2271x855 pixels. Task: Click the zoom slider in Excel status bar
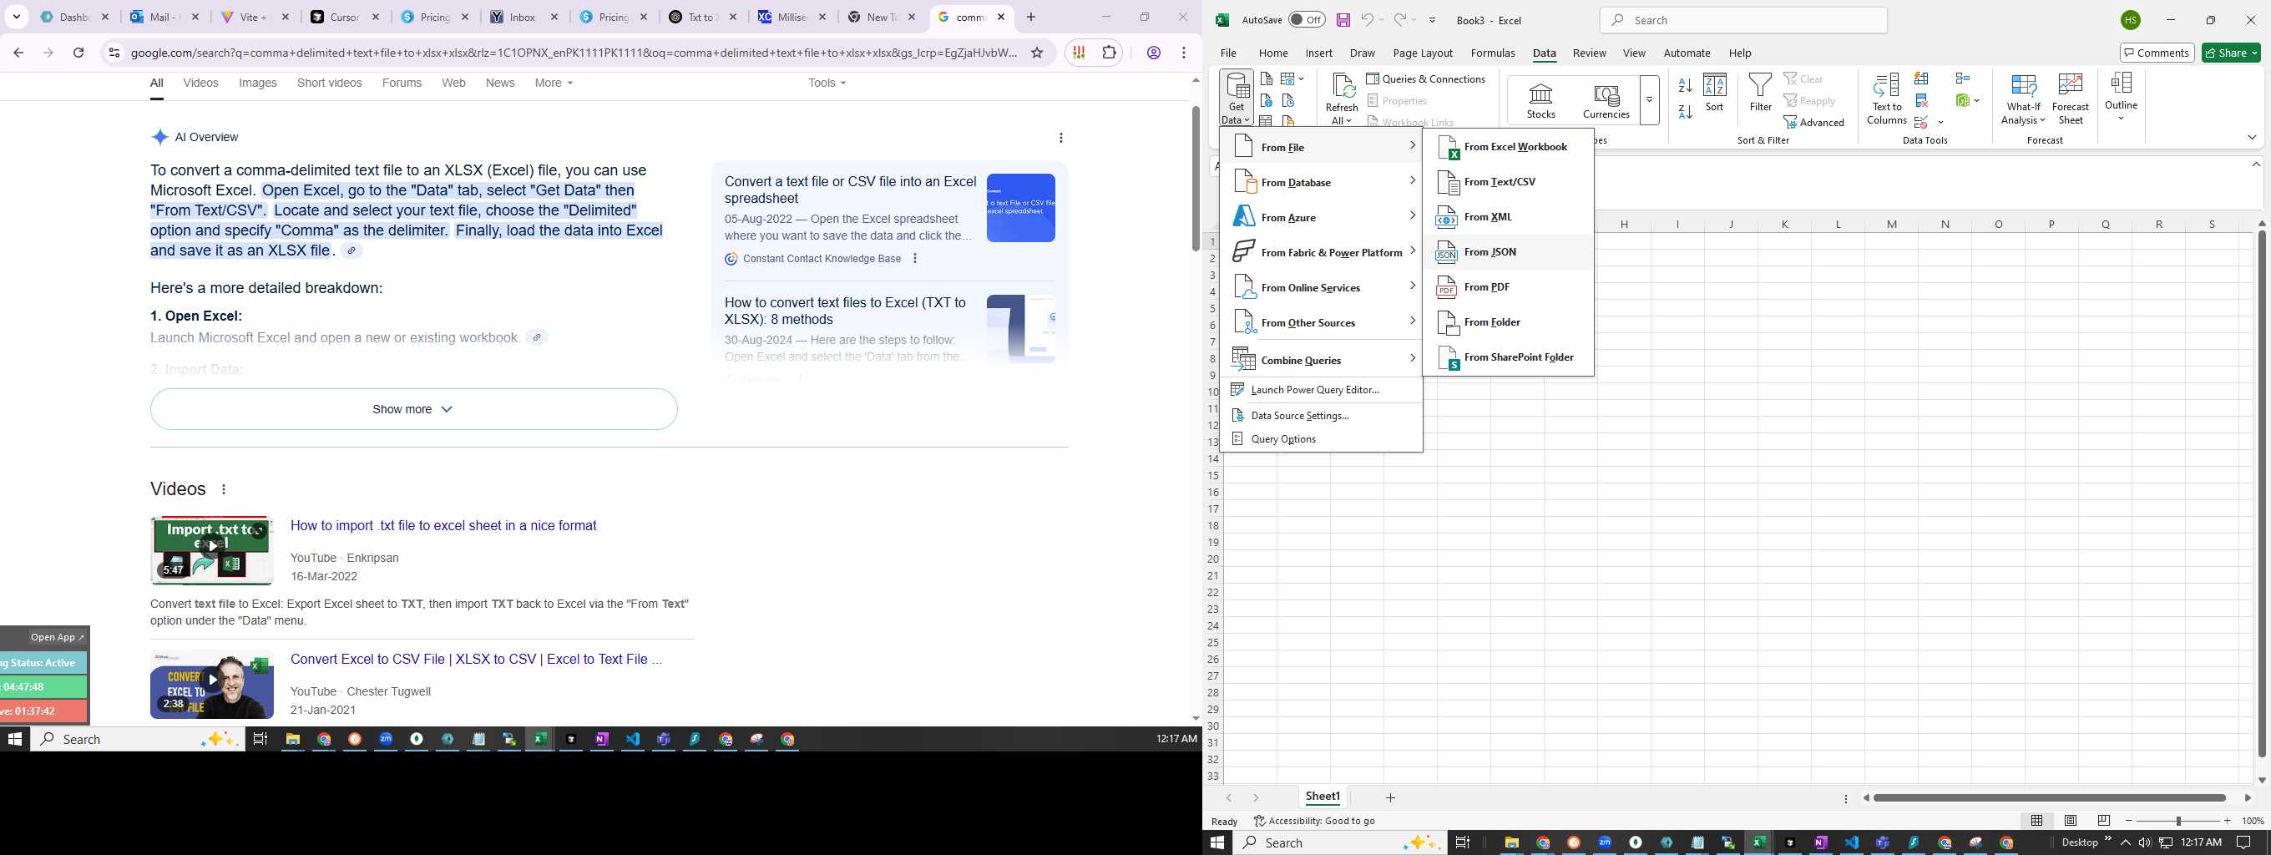(2177, 821)
